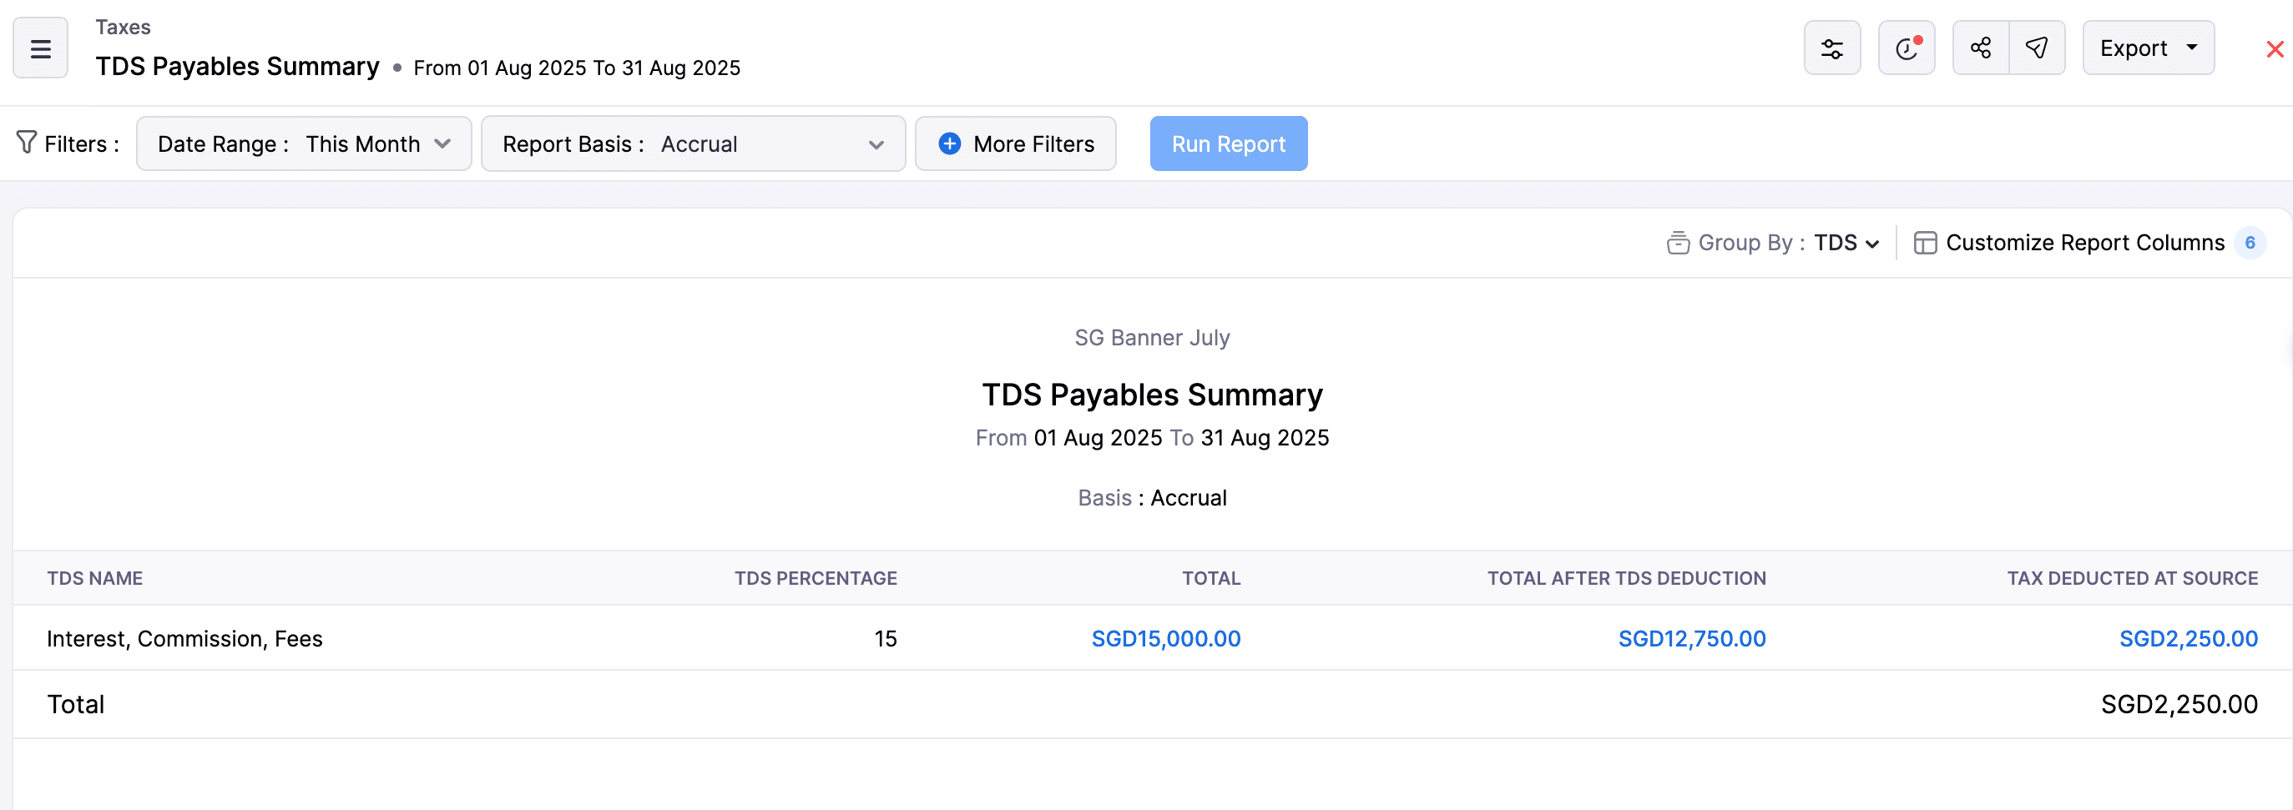Open the share report icon
Screen dimensions: 2293x810
pos(1980,48)
